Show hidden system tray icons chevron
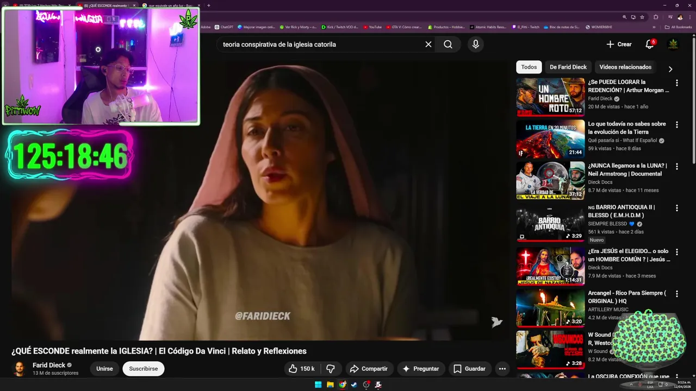This screenshot has height=391, width=696. click(x=631, y=384)
